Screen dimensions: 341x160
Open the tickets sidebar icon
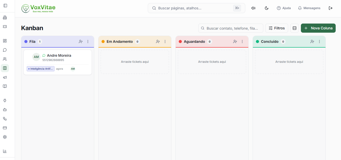[5, 27]
